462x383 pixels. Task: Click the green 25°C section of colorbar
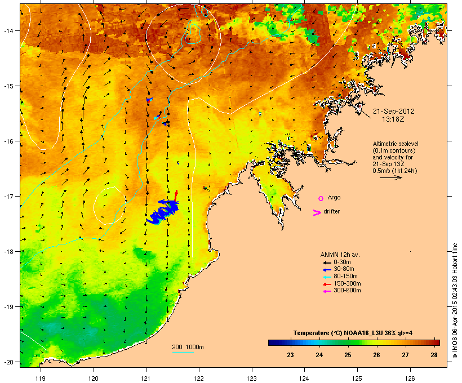[x=348, y=342]
